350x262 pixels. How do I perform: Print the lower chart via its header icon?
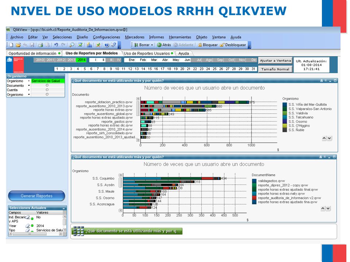(321, 157)
